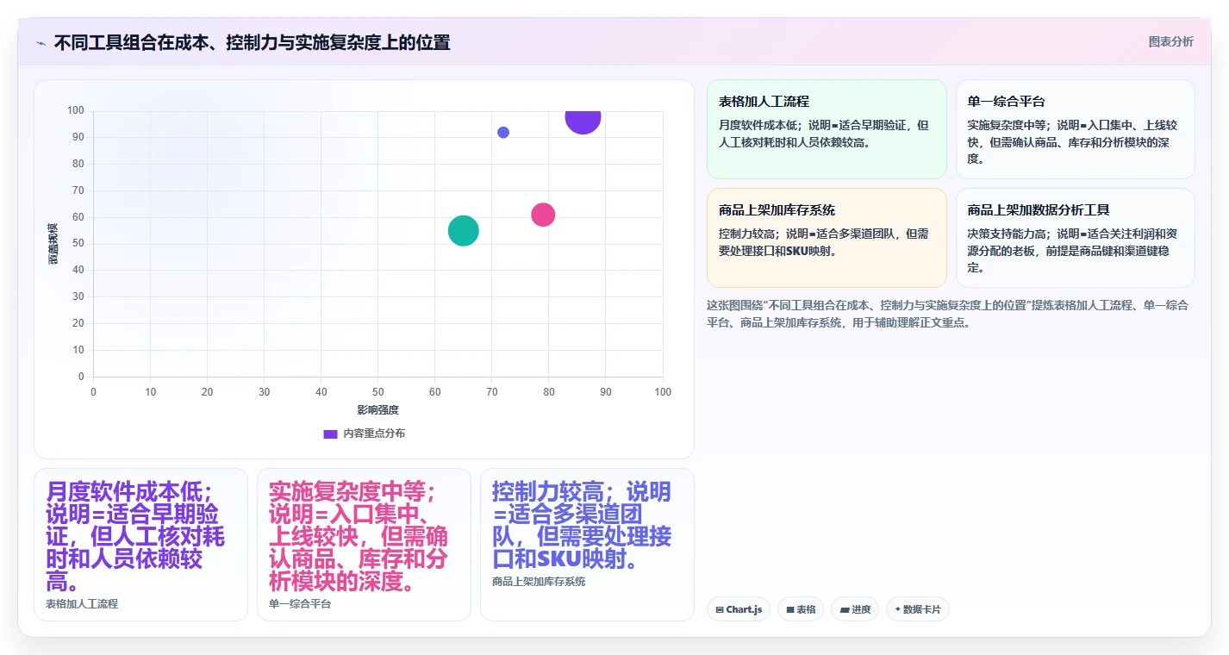Click the teal bubble in the chart
This screenshot has height=655, width=1229.
click(x=464, y=231)
